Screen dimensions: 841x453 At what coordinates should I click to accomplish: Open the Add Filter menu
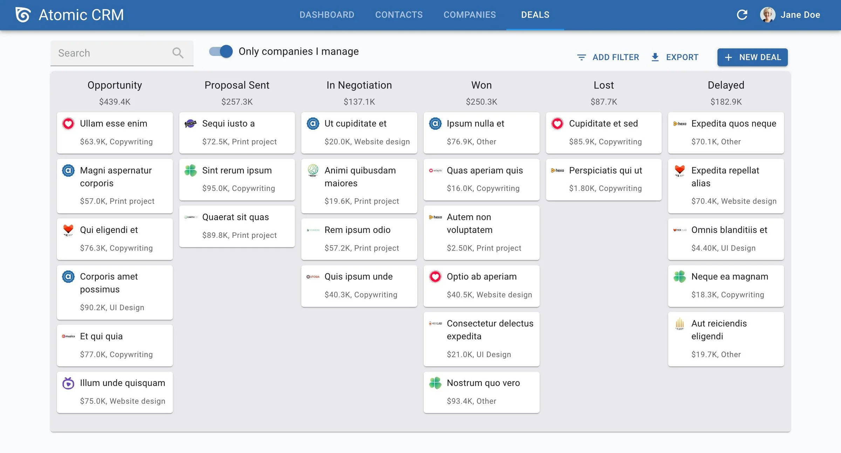pos(608,57)
